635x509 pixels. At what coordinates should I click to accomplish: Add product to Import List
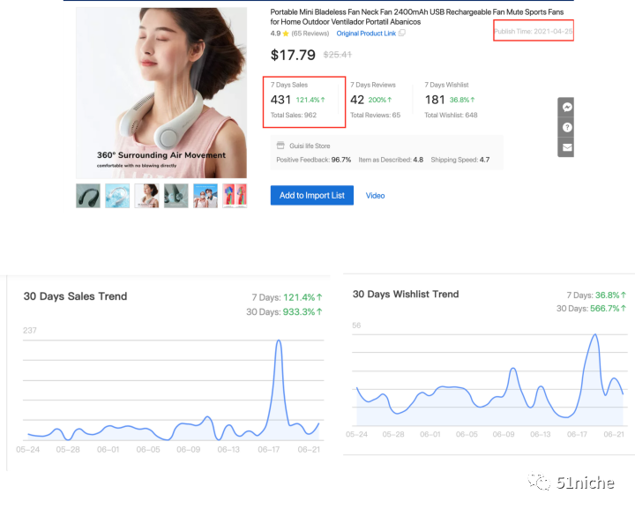(312, 195)
